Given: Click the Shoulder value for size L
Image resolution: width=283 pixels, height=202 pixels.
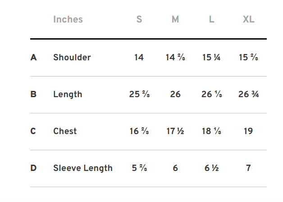Looking at the screenshot, I should click(x=211, y=57).
